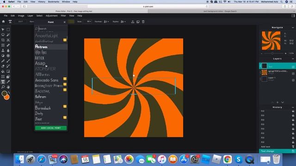The image size is (296, 166).
Task: Select the swirl image layer thumbnail
Action: pos(264,72)
